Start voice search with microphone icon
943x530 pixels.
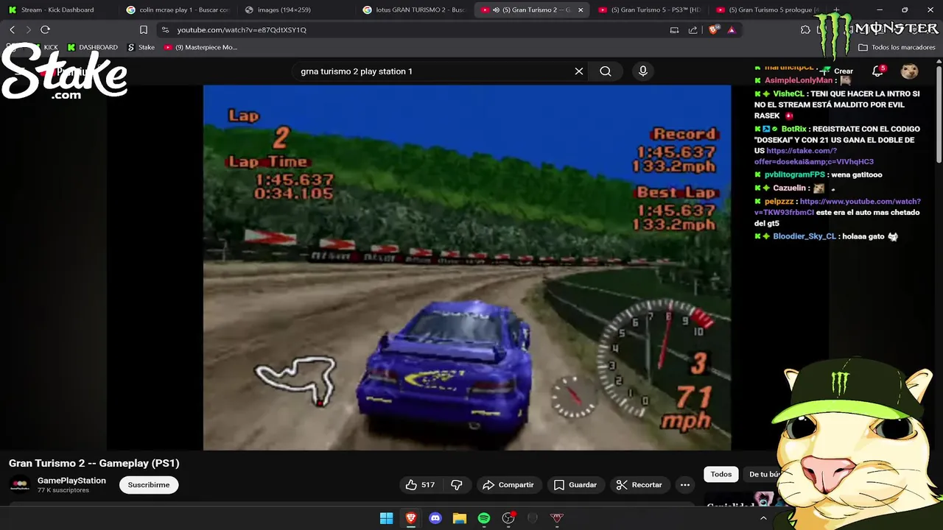tap(643, 71)
